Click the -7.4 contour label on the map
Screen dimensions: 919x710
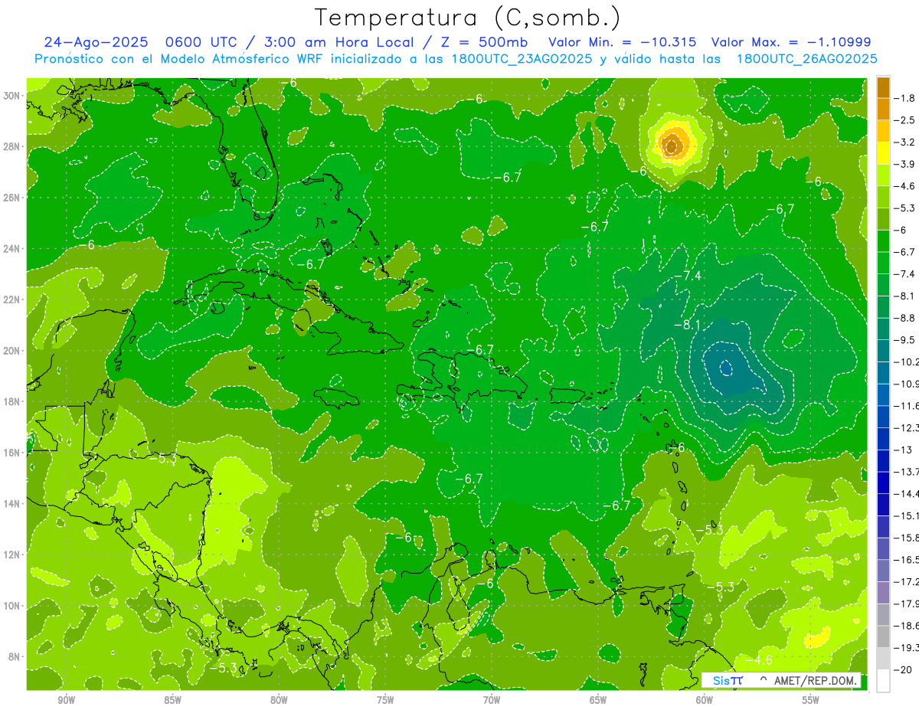(x=687, y=276)
